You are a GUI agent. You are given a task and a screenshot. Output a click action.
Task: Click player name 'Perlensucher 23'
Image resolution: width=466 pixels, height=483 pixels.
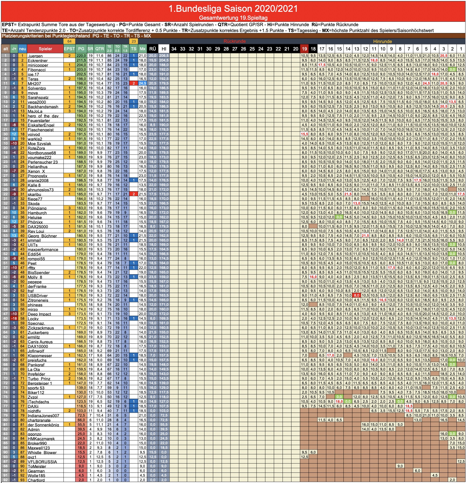click(x=43, y=162)
